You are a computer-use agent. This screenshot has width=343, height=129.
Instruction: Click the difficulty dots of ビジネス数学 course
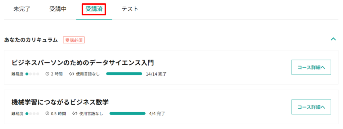[x=32, y=114]
